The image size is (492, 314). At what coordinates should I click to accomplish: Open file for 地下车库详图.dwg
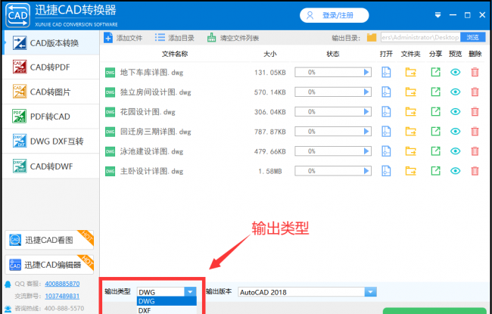pyautogui.click(x=386, y=72)
